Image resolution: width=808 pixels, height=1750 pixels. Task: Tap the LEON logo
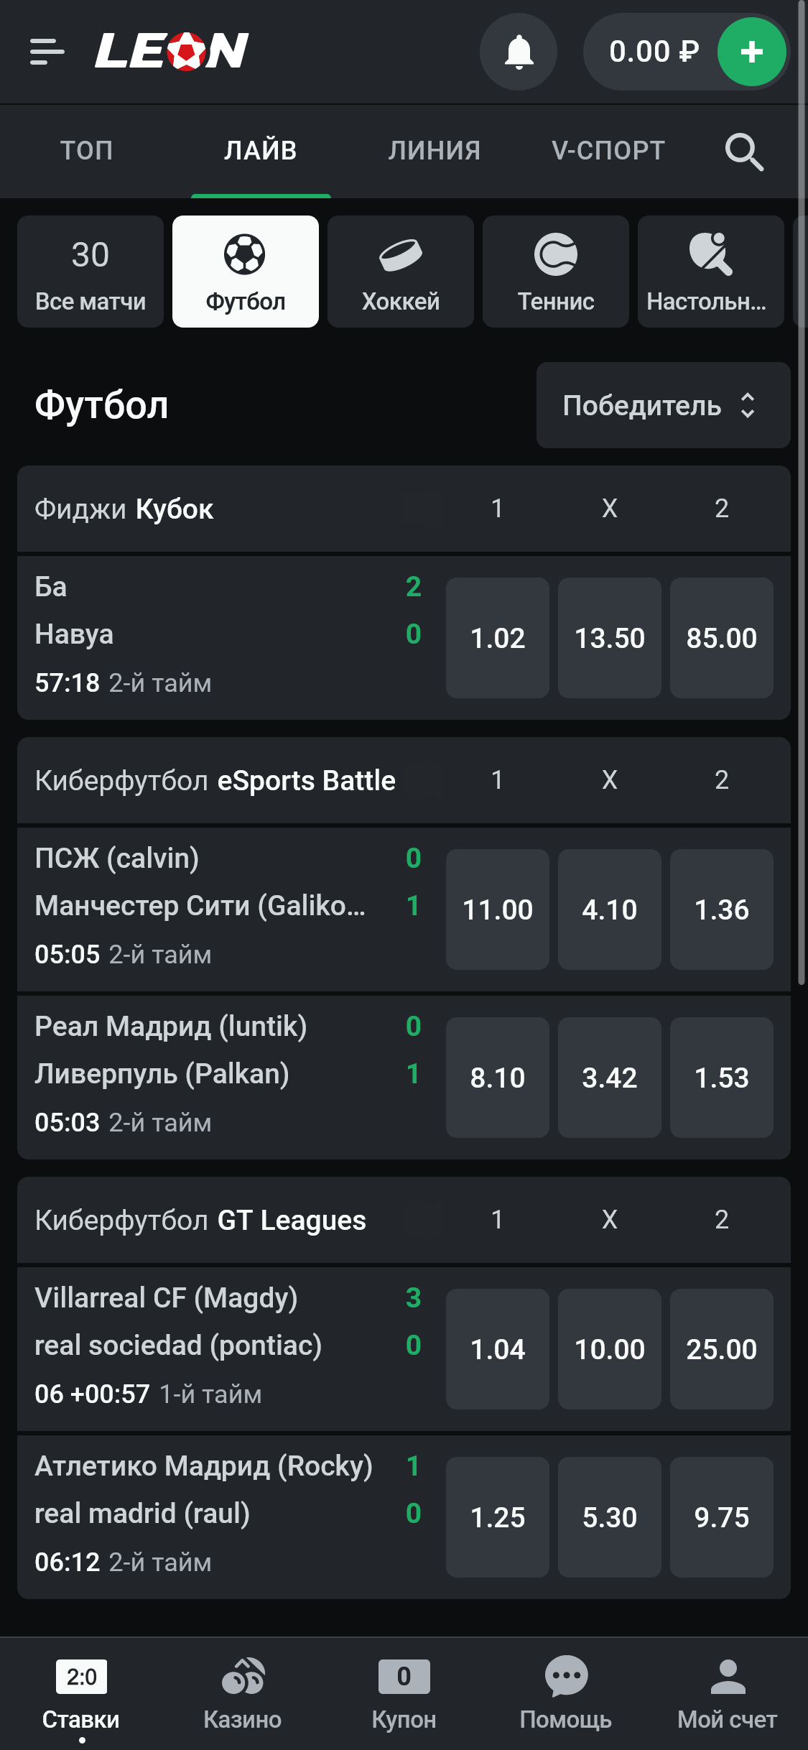tap(172, 52)
